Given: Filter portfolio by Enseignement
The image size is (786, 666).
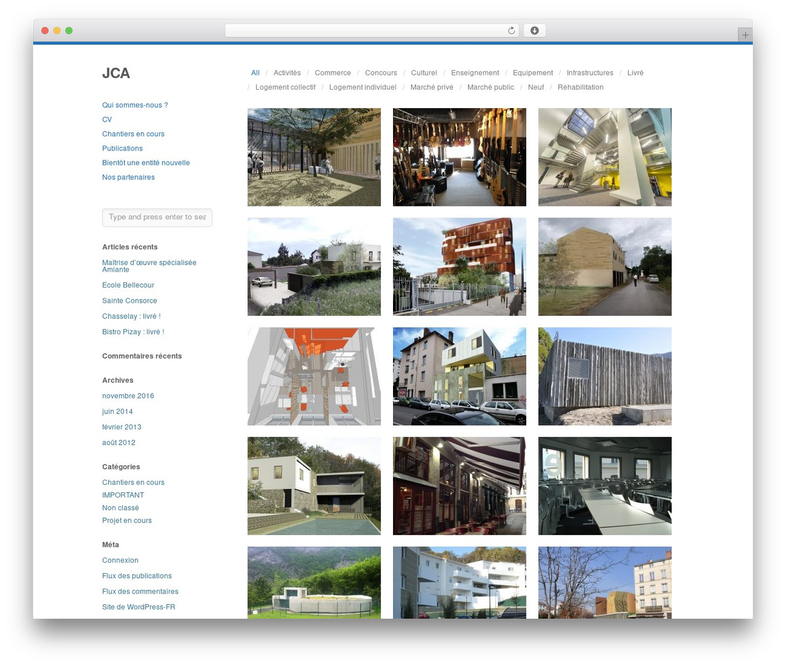Looking at the screenshot, I should click(x=475, y=73).
